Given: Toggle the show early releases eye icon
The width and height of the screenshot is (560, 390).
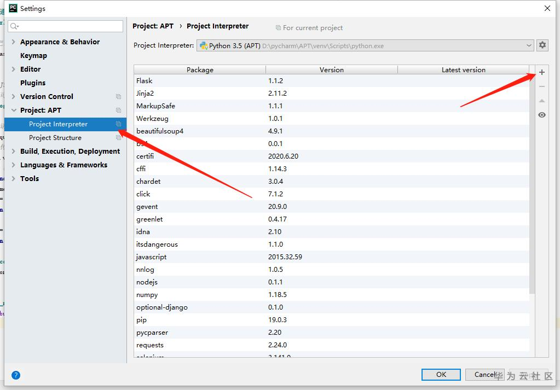Looking at the screenshot, I should [x=542, y=115].
